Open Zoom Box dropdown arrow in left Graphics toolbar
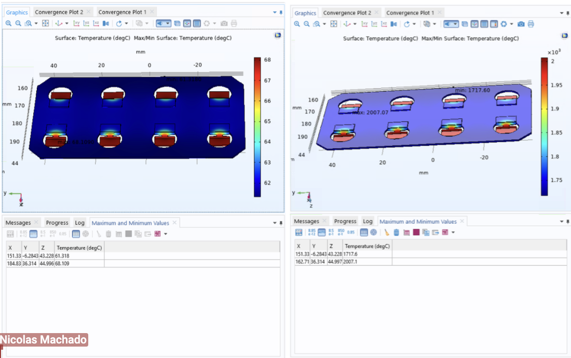This screenshot has width=571, height=358. pyautogui.click(x=36, y=23)
